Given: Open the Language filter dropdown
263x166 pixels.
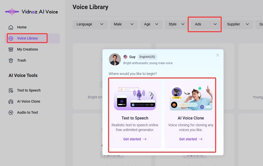Looking at the screenshot, I should 90,24.
